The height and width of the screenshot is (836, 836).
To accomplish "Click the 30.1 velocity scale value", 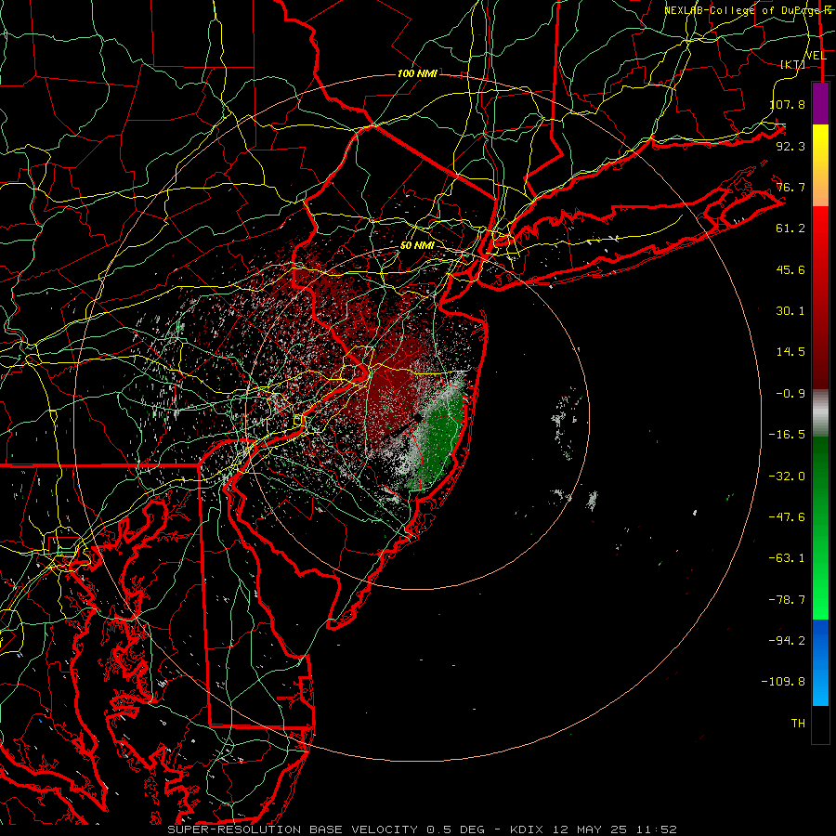I will coord(790,311).
